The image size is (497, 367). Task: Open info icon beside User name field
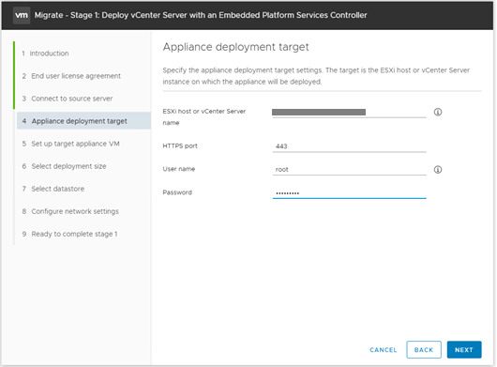tap(438, 169)
